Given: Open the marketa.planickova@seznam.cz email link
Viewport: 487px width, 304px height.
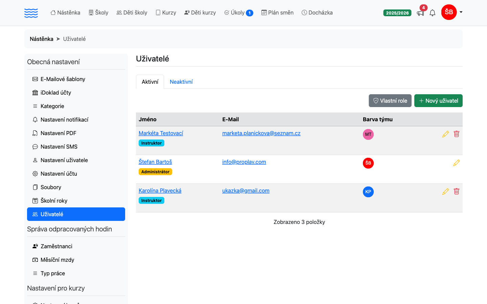Looking at the screenshot, I should pos(261,133).
